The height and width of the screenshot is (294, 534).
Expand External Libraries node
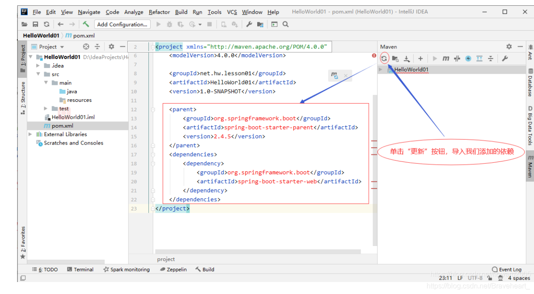point(30,134)
